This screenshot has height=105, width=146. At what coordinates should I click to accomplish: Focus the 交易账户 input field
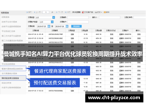pyautogui.click(x=78, y=22)
